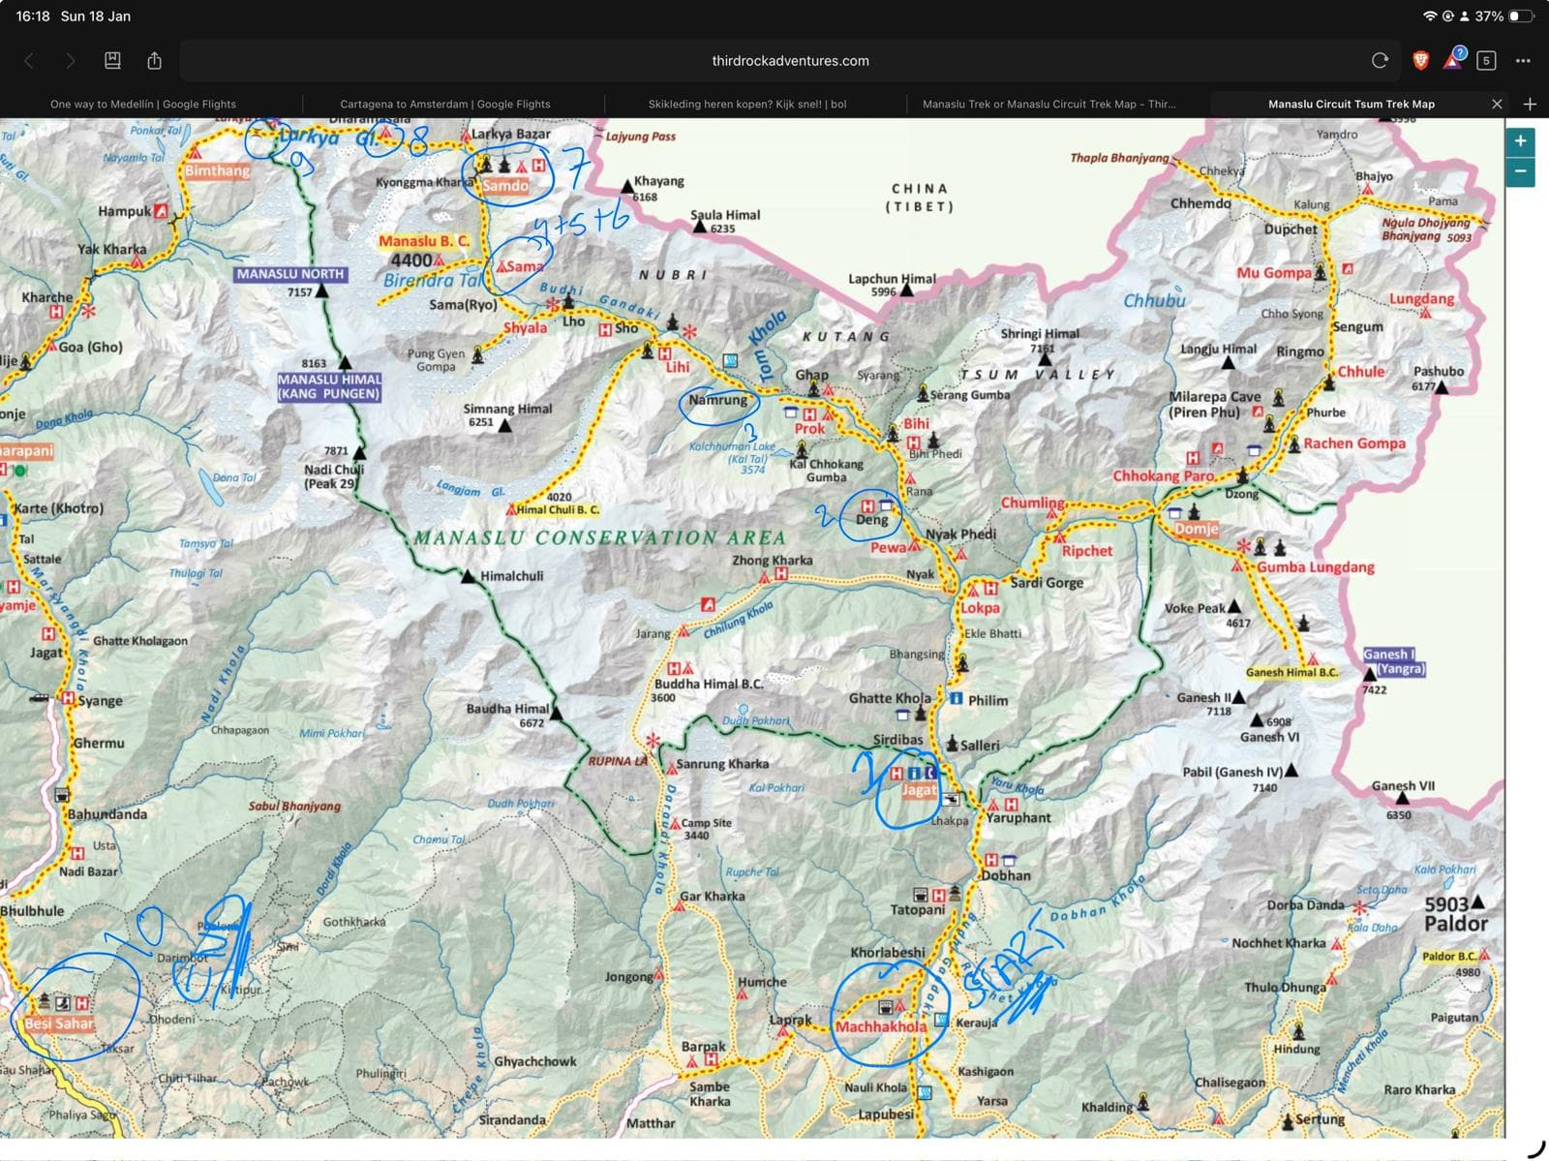This screenshot has width=1549, height=1161.
Task: Click the Yak Kharka label
Action: pyautogui.click(x=111, y=249)
